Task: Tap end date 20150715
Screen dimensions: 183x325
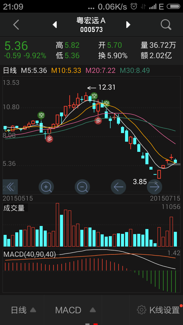Action: pos(165,198)
